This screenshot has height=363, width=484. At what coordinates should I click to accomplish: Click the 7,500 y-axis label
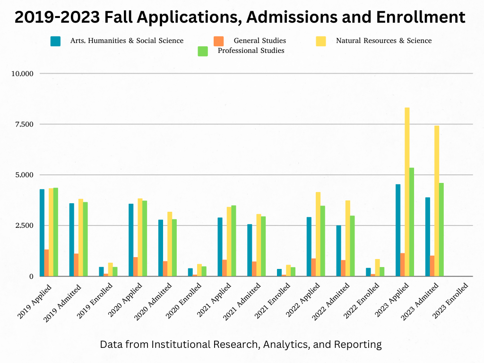click(x=24, y=124)
